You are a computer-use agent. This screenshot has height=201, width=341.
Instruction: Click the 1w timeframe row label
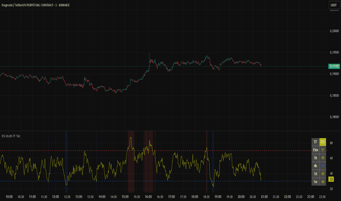coord(315,182)
